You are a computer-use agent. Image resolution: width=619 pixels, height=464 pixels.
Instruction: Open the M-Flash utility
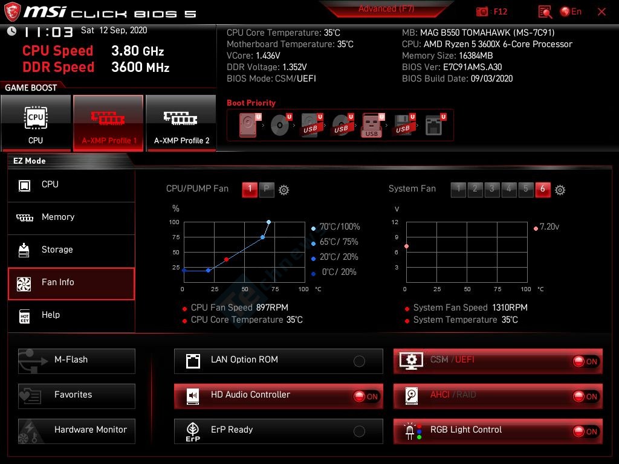click(x=77, y=361)
